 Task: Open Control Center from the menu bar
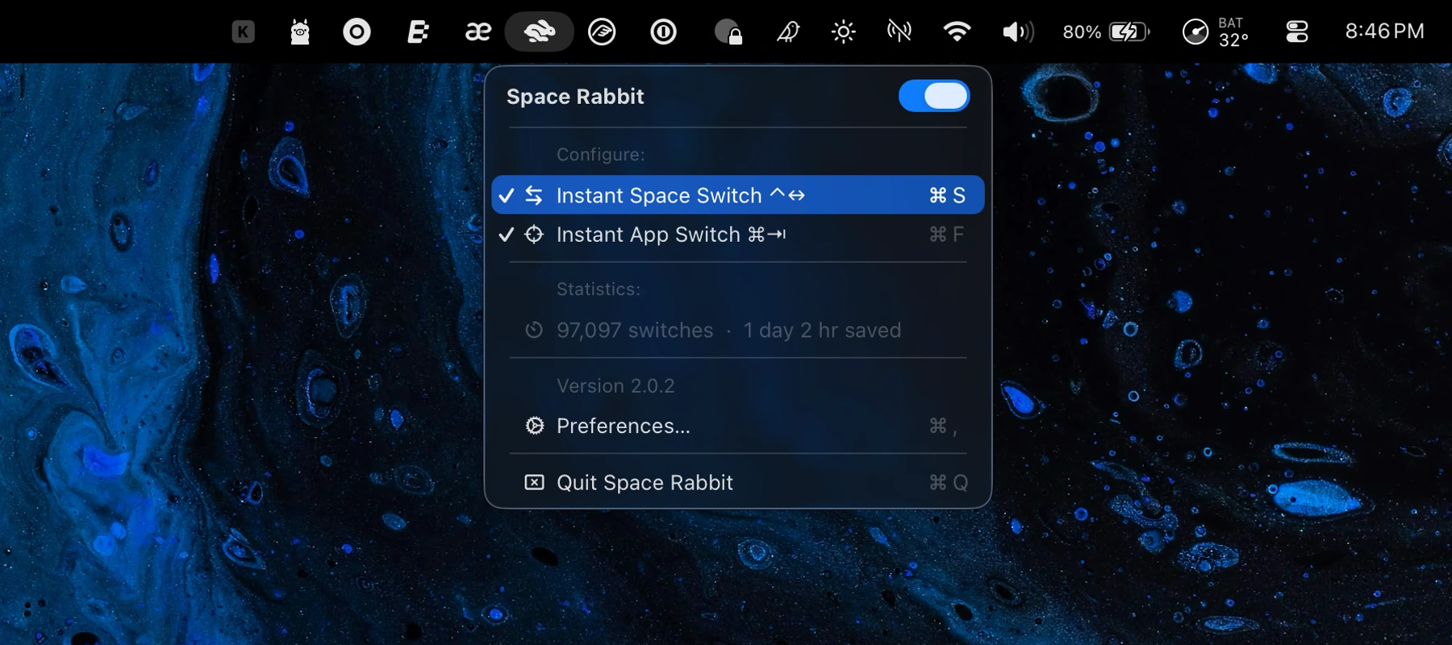click(x=1297, y=32)
